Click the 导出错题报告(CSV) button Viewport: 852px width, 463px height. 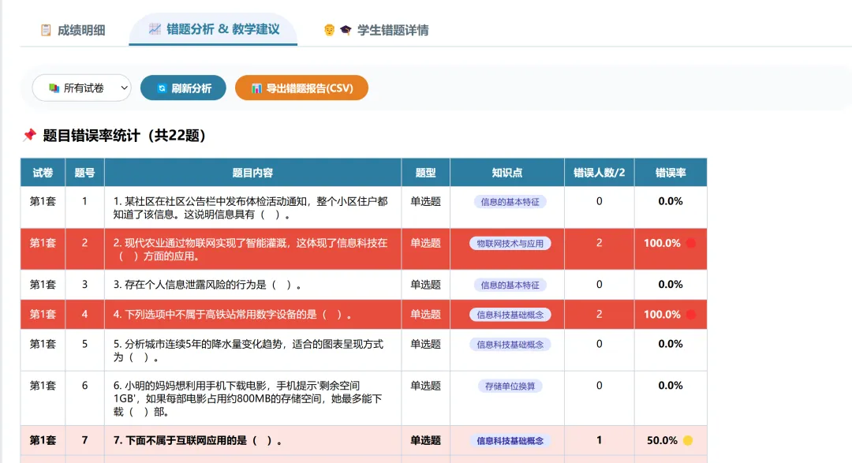click(301, 88)
